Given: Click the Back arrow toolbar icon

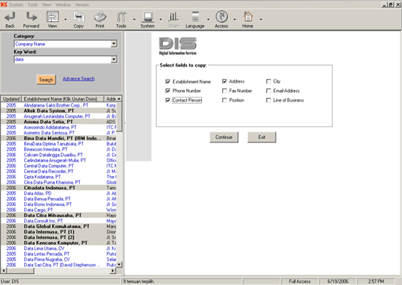Looking at the screenshot, I should 10,17.
